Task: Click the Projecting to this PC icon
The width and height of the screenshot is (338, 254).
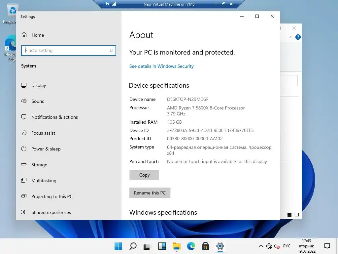Action: pos(24,196)
